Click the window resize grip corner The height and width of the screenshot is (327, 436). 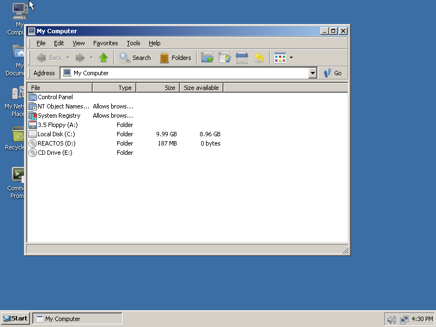click(x=345, y=251)
